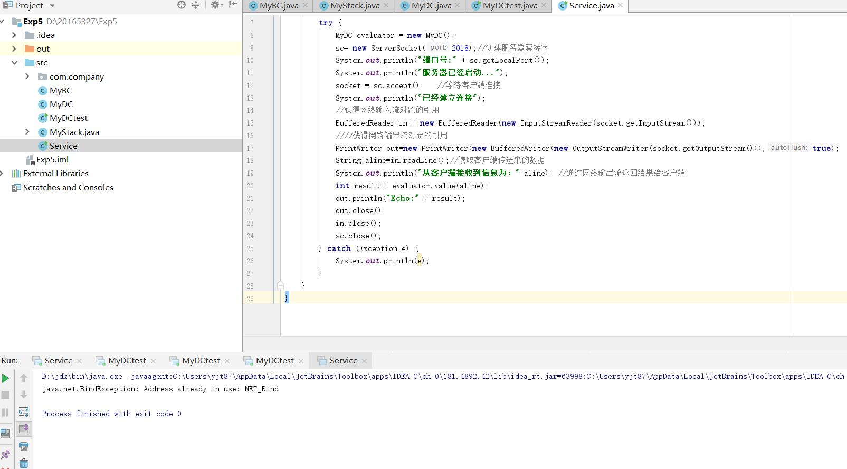
Task: Click the fold marker on line 28
Action: coord(280,285)
